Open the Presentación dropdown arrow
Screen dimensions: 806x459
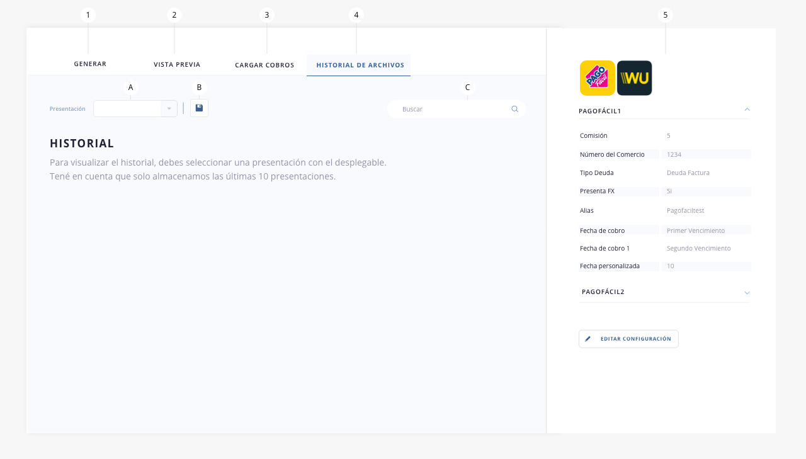tap(169, 109)
